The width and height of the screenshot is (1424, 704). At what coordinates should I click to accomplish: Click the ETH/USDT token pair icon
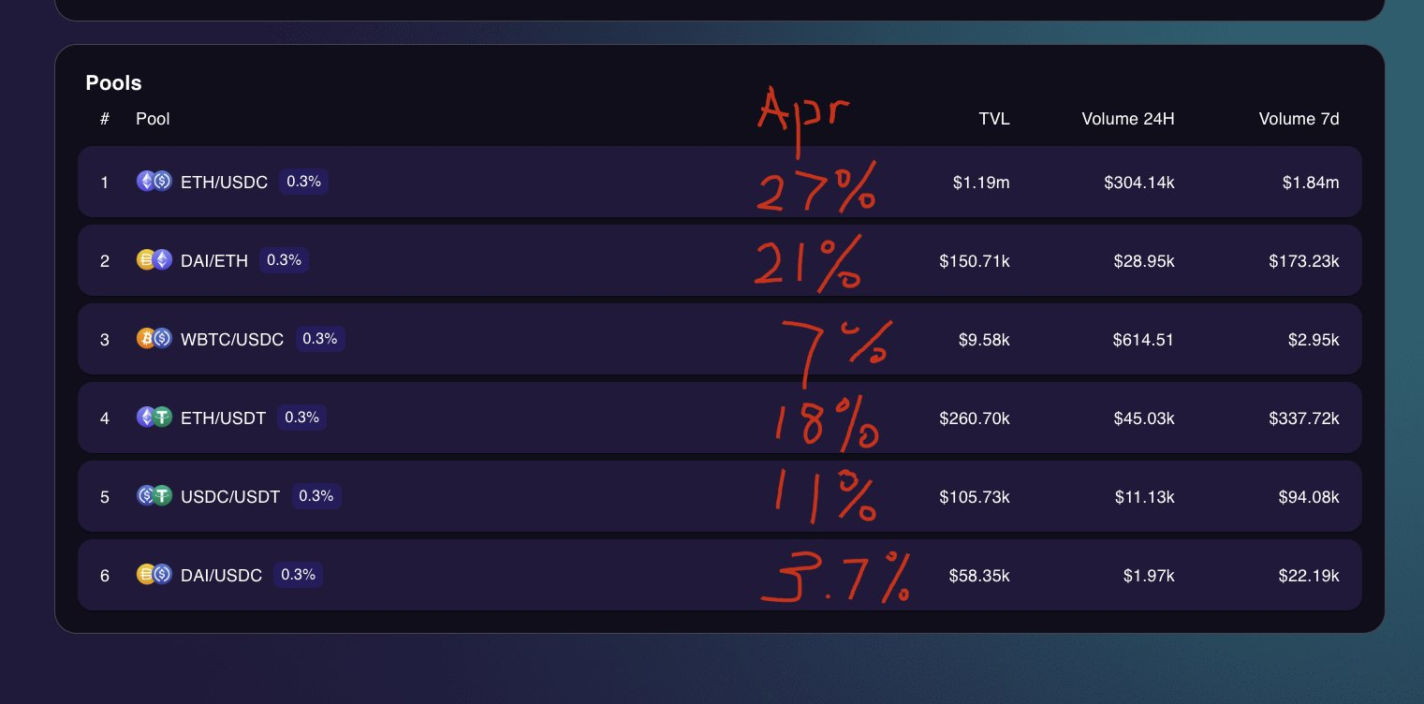click(x=154, y=418)
